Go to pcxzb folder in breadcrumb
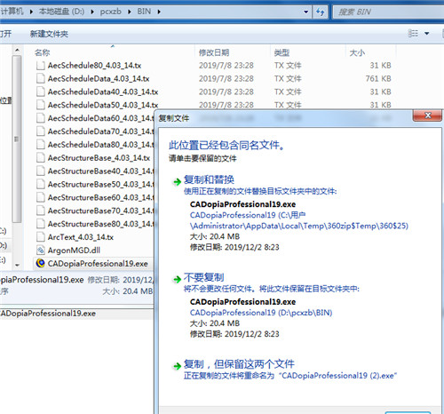 [x=111, y=12]
